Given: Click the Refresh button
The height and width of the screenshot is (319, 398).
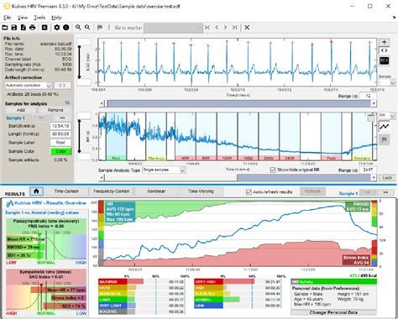Looking at the screenshot, I should point(312,191).
